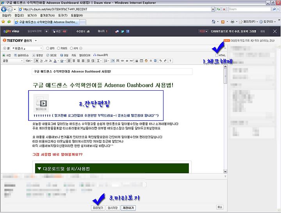The image size is (281, 213).
Task: Click the editor scrollbar down arrow
Action: coord(226,171)
